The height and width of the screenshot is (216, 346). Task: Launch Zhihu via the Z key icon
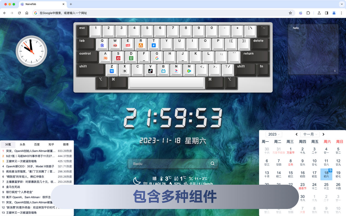(x=112, y=71)
